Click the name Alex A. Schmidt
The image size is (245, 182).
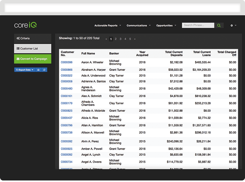tap(91, 96)
